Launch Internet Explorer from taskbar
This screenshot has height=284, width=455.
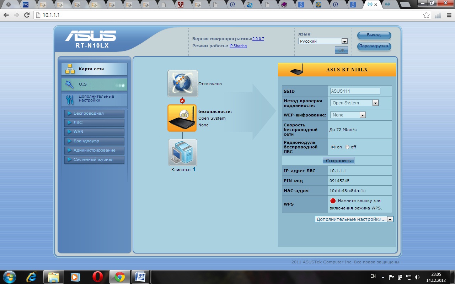tap(32, 277)
